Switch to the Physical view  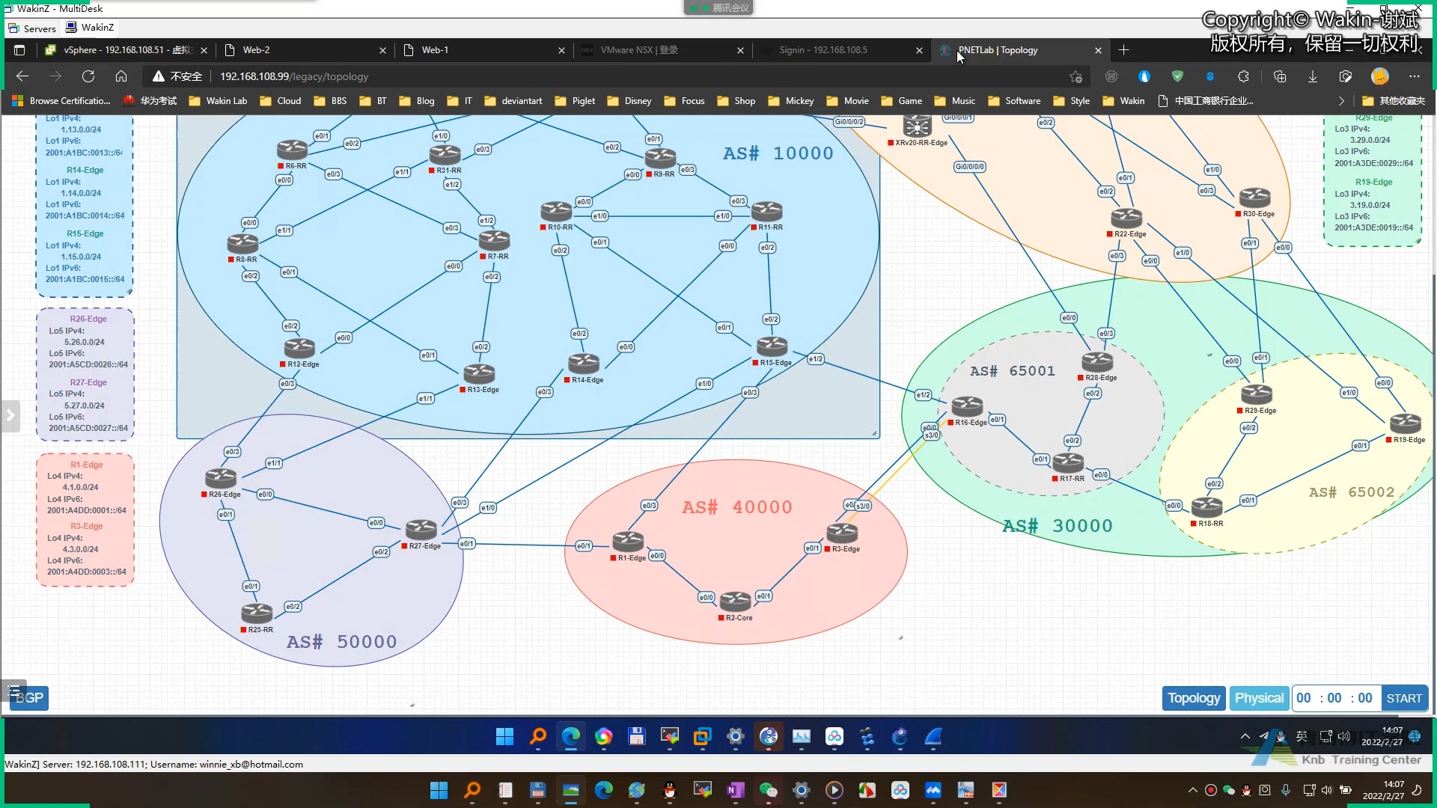1259,698
